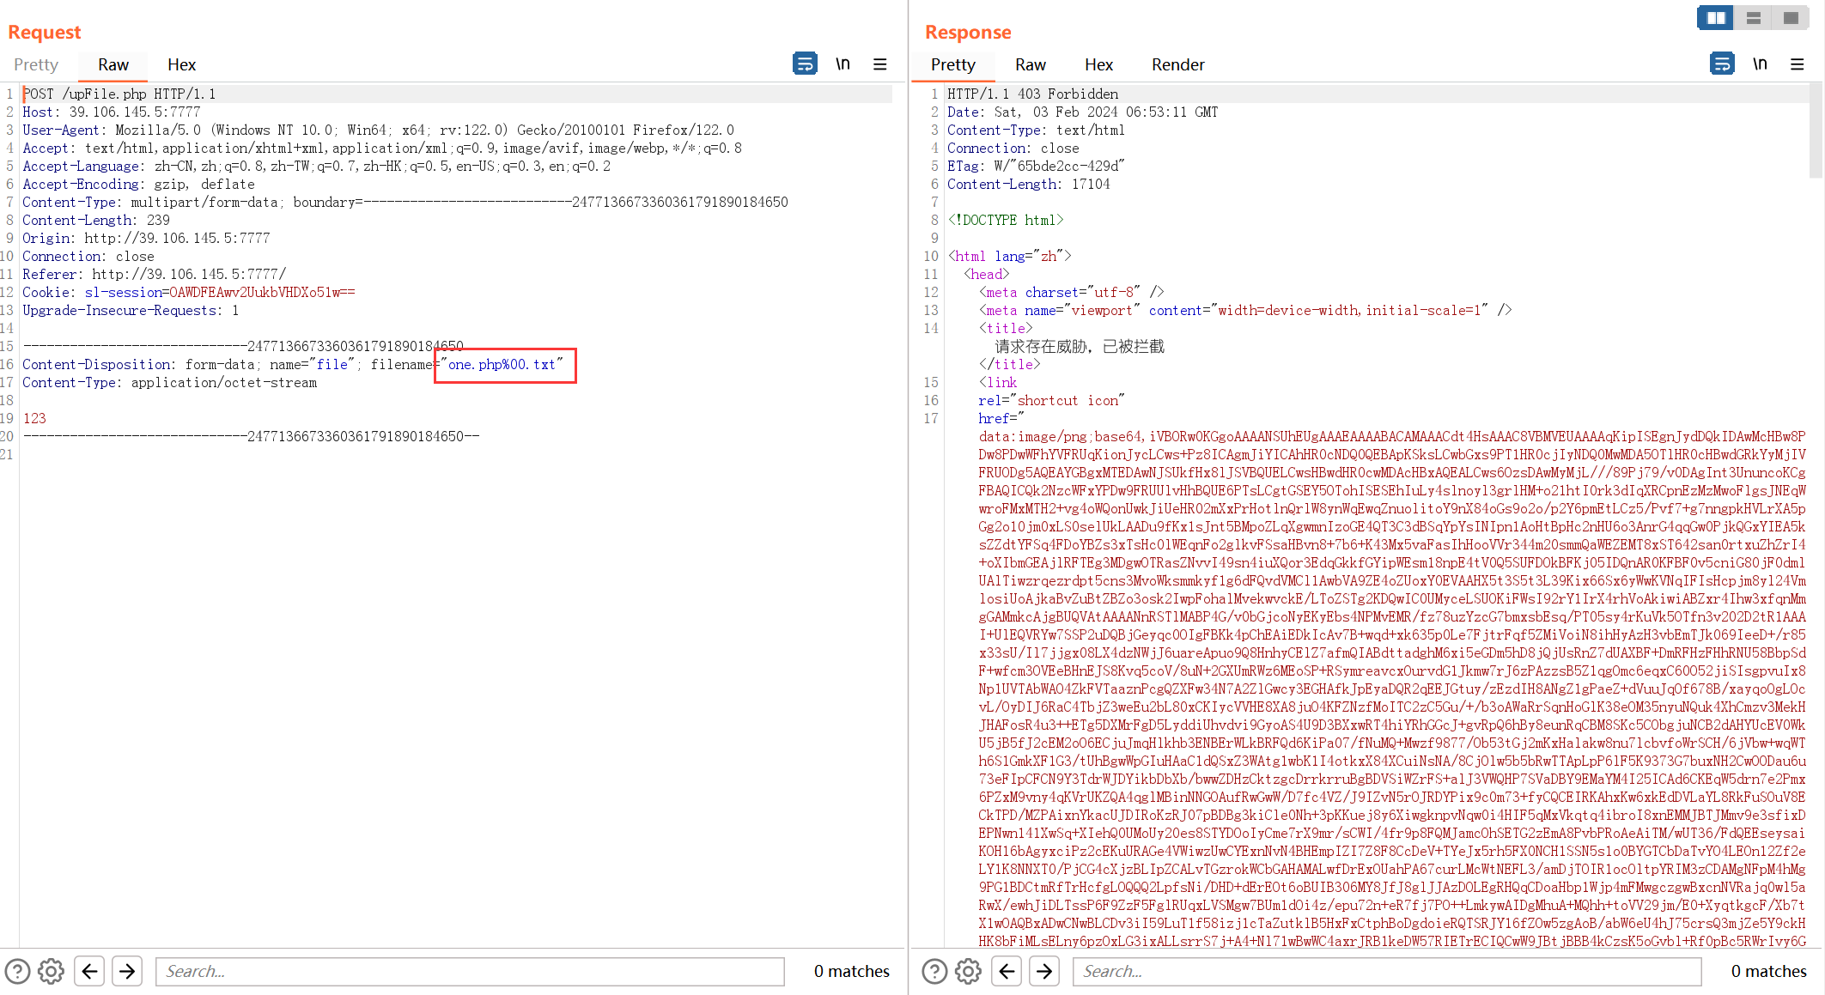This screenshot has width=1825, height=995.
Task: Click the rel="shortcut icon" line
Action: [1051, 400]
